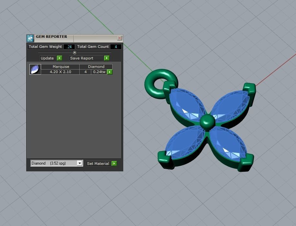Screen dimensions: 296x226
Task: Close the Gem Reporter window
Action: [119, 38]
